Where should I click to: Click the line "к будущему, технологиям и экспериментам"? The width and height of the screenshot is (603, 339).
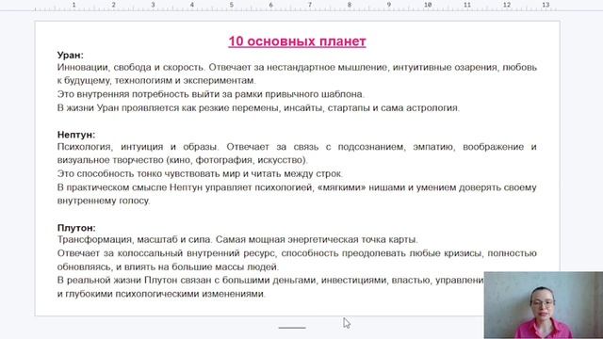pyautogui.click(x=156, y=81)
